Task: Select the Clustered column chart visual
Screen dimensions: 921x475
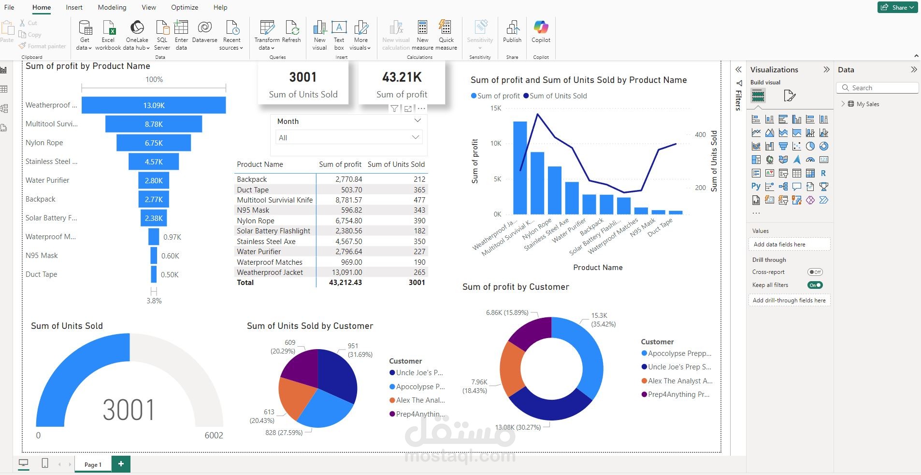Action: click(797, 120)
